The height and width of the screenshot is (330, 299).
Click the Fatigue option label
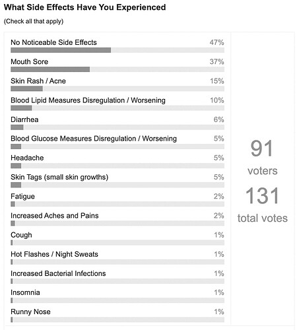pos(22,197)
